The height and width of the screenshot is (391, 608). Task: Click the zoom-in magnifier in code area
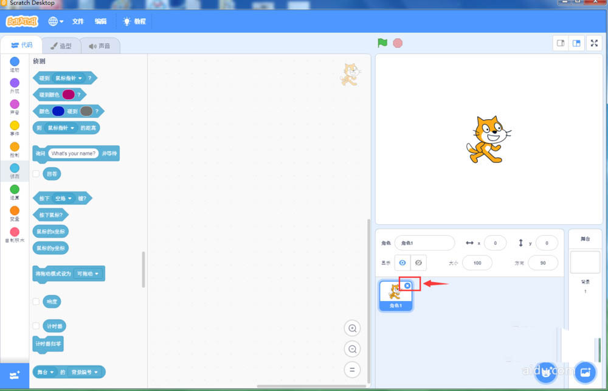(353, 328)
